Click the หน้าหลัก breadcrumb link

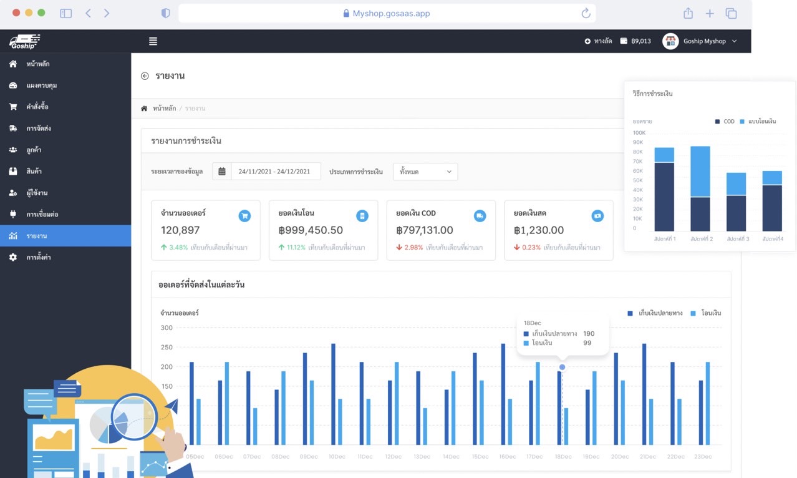[x=164, y=109]
